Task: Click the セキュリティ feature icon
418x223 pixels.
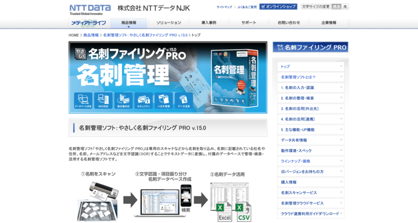Action: (143, 101)
